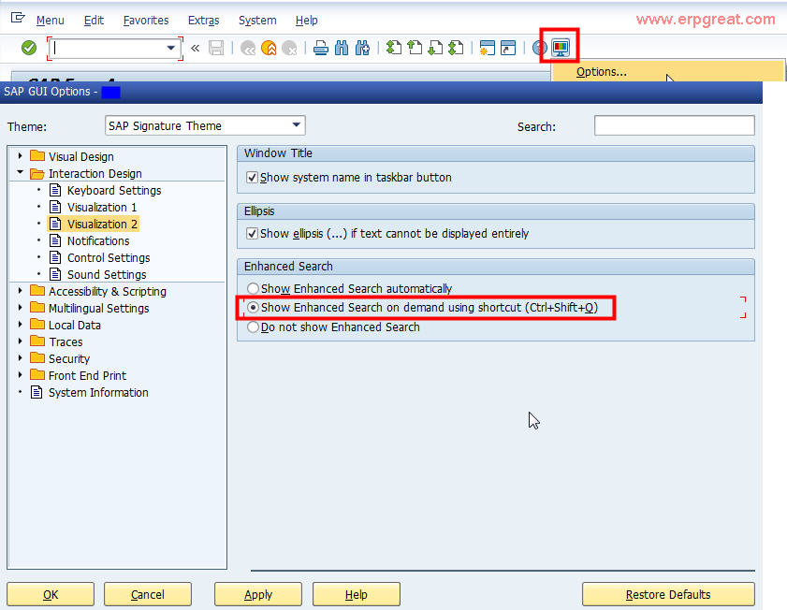Open the Favorites menu
The image size is (787, 610).
[x=146, y=21]
